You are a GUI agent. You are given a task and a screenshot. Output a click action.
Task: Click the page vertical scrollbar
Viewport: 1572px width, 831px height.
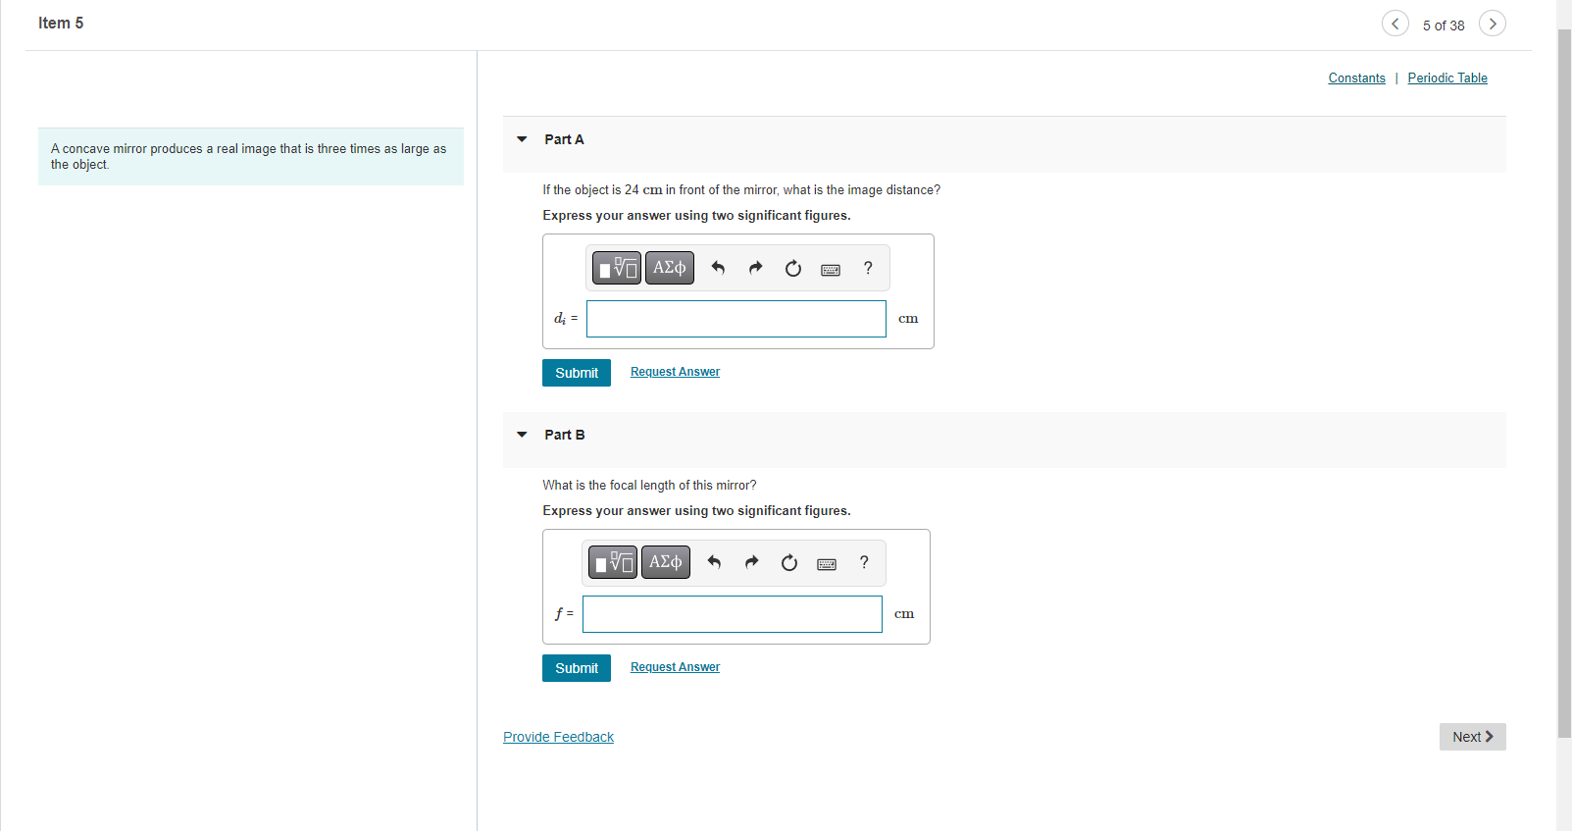tap(1564, 383)
